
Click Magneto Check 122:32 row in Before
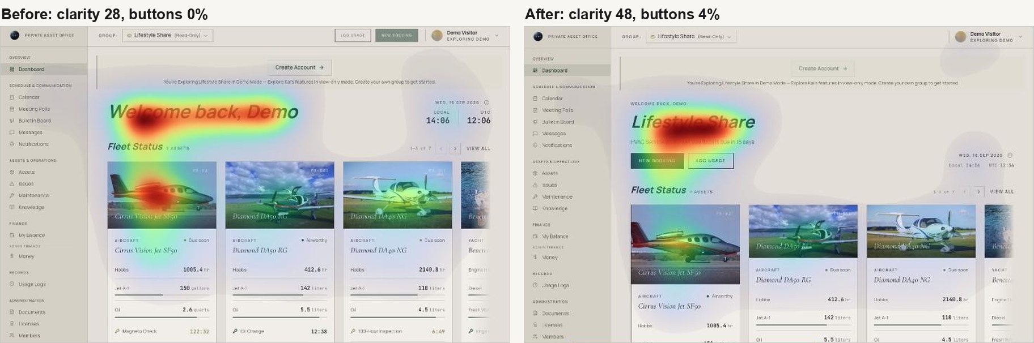(x=162, y=331)
